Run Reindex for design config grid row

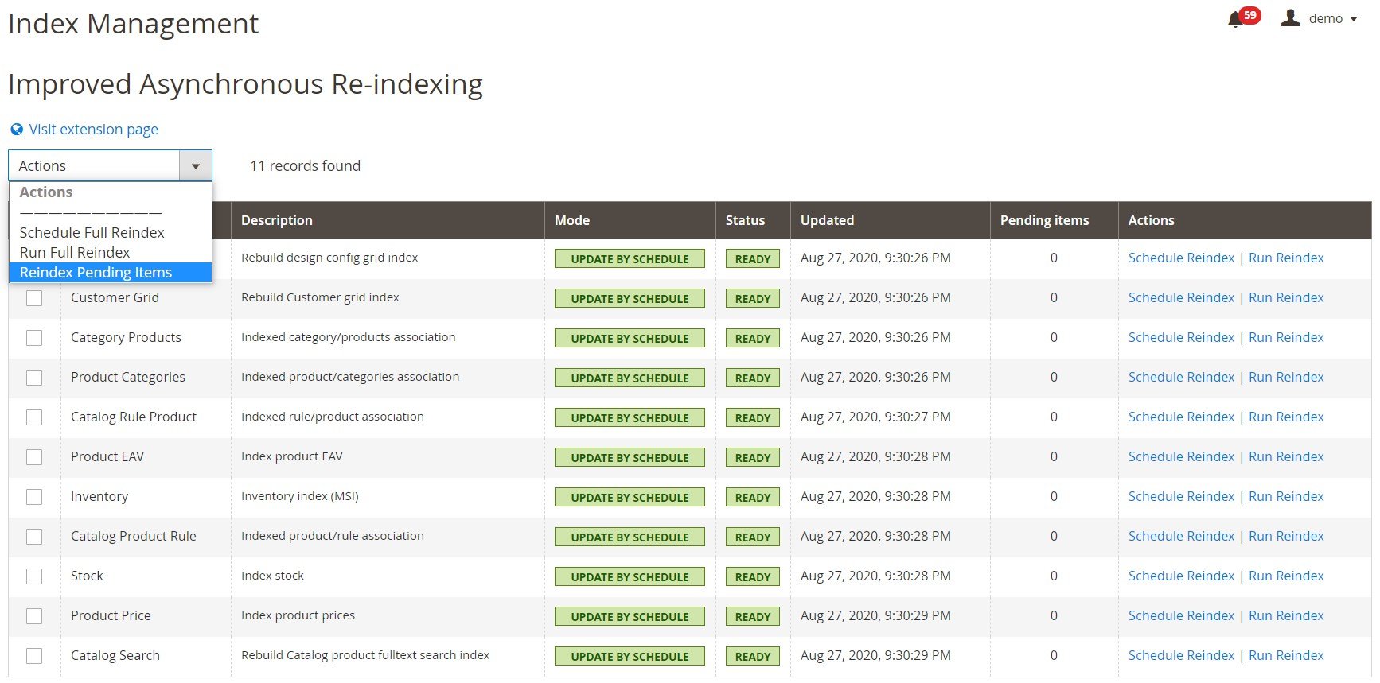1286,258
